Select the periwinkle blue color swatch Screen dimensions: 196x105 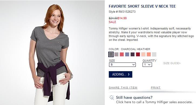click(127, 54)
